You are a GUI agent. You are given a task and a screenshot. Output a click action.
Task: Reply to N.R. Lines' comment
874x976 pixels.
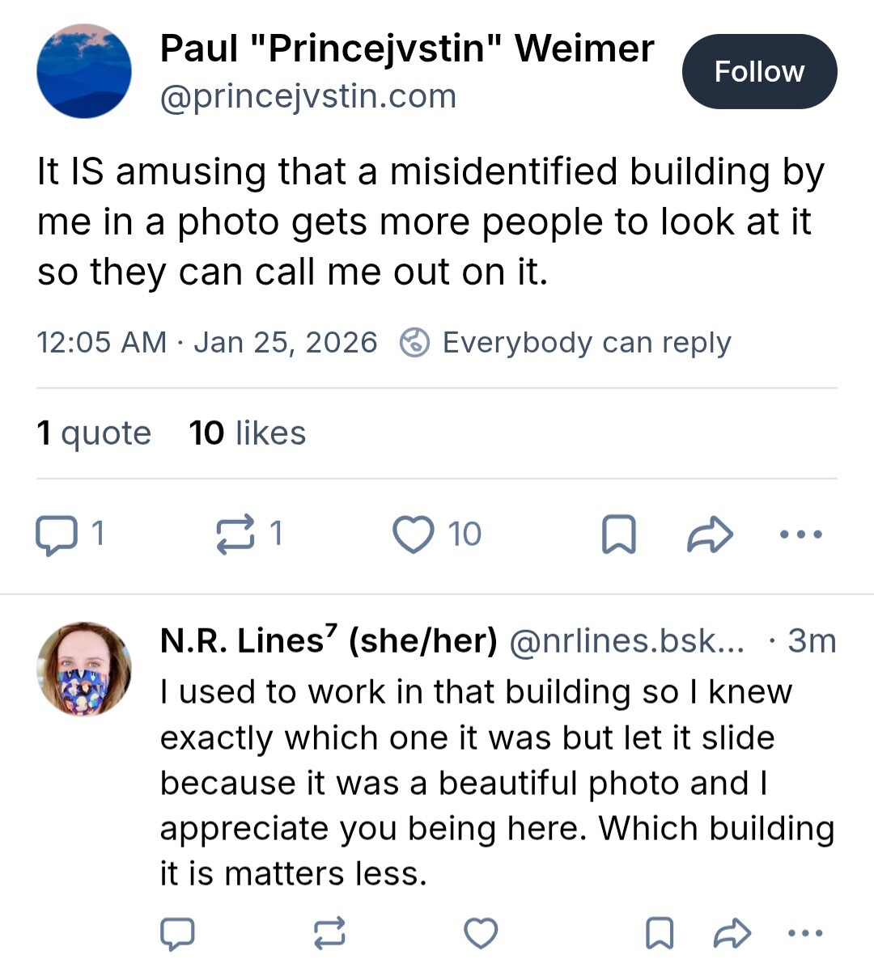177,933
